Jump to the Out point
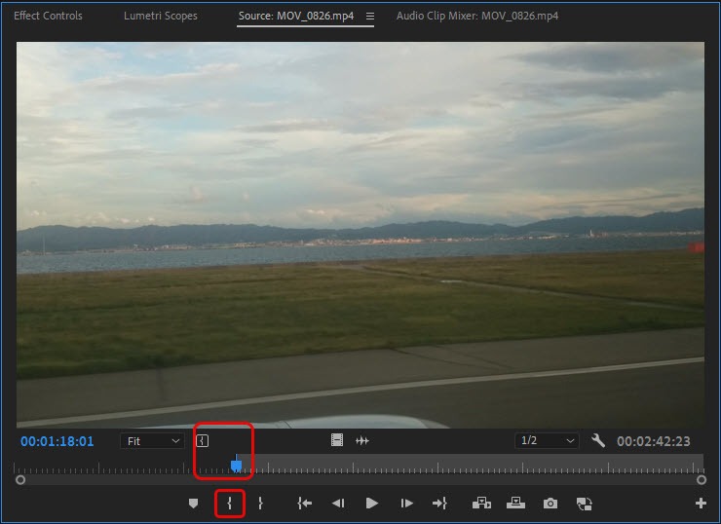The image size is (721, 524). coord(439,504)
